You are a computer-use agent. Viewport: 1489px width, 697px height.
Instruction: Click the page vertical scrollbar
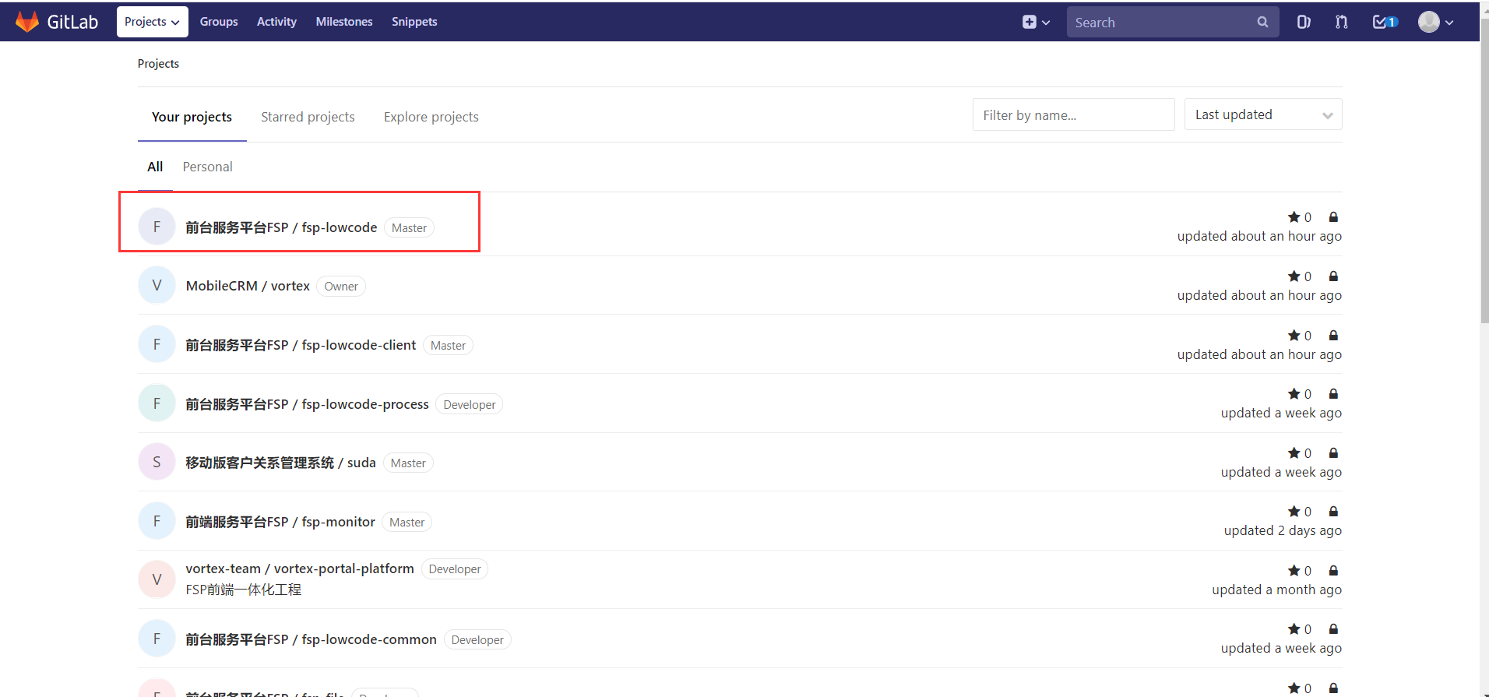tap(1484, 171)
